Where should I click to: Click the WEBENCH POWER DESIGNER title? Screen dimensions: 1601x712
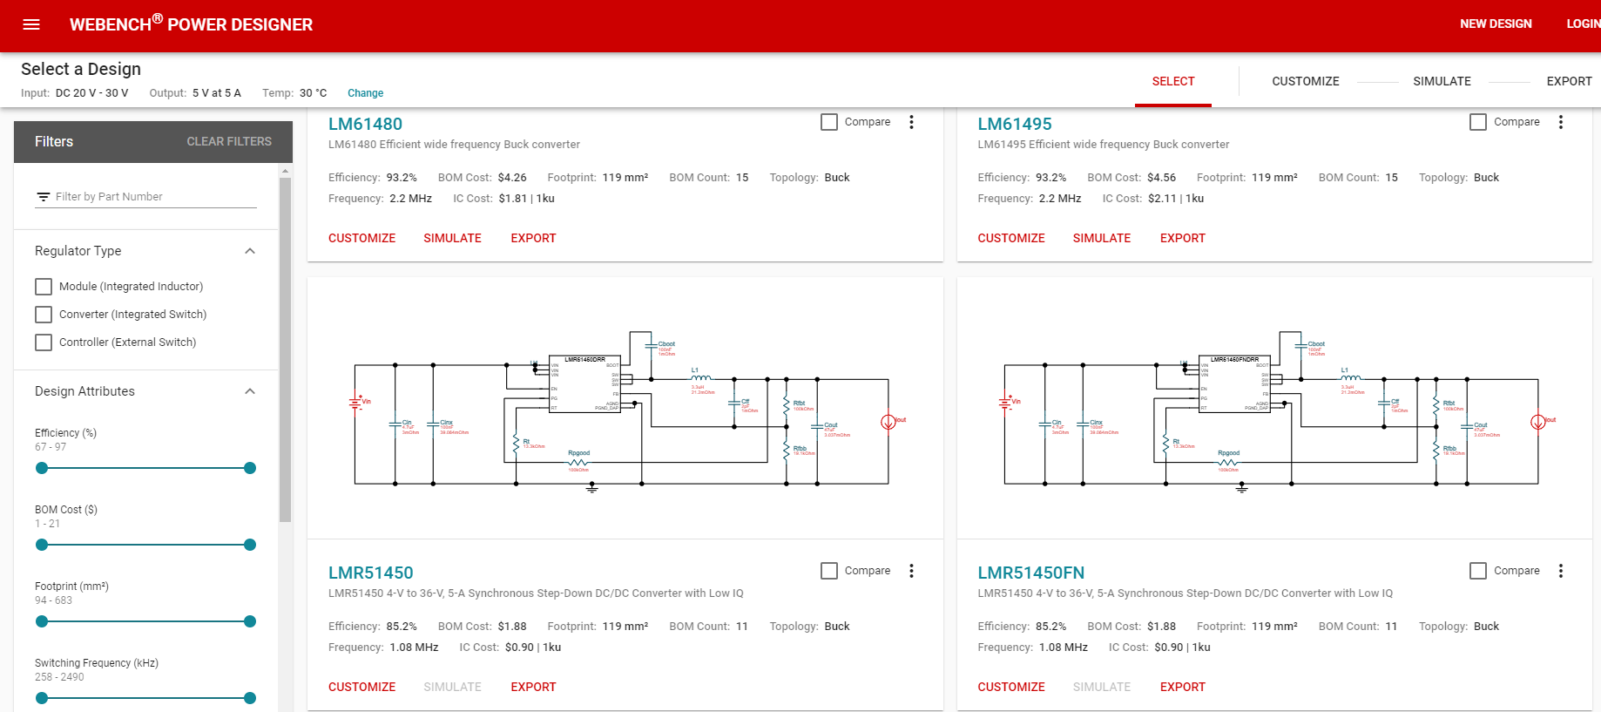(191, 24)
